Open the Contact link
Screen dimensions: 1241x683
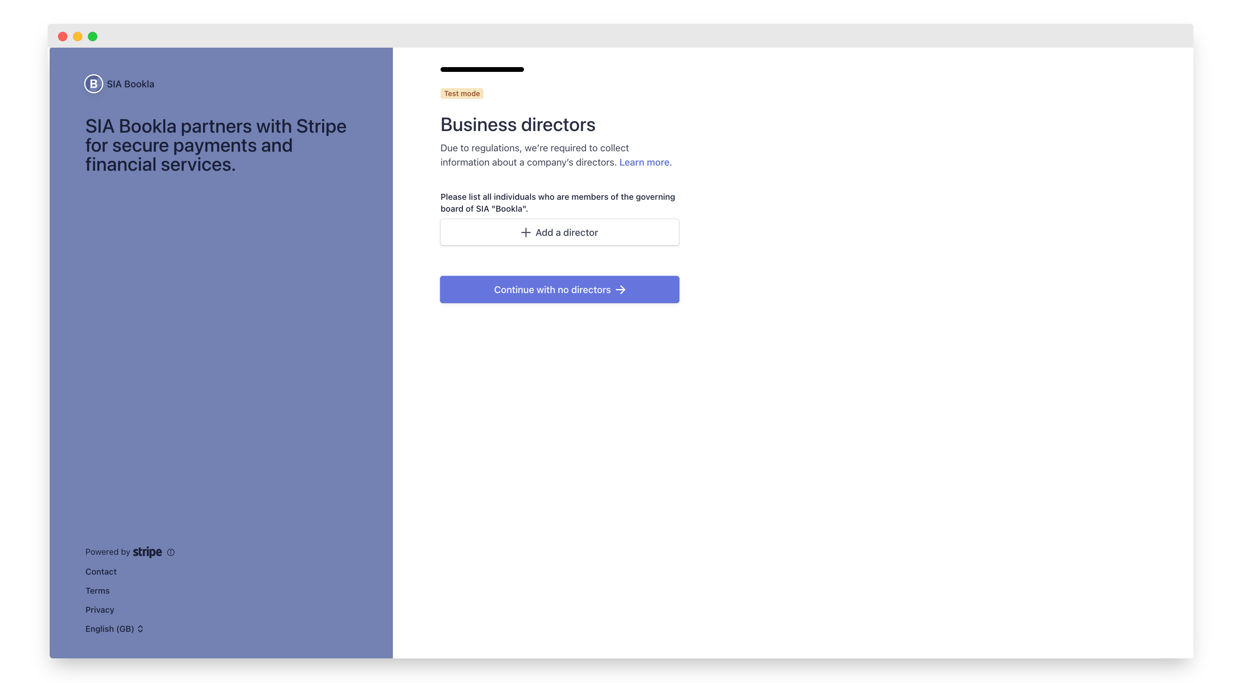(x=101, y=572)
